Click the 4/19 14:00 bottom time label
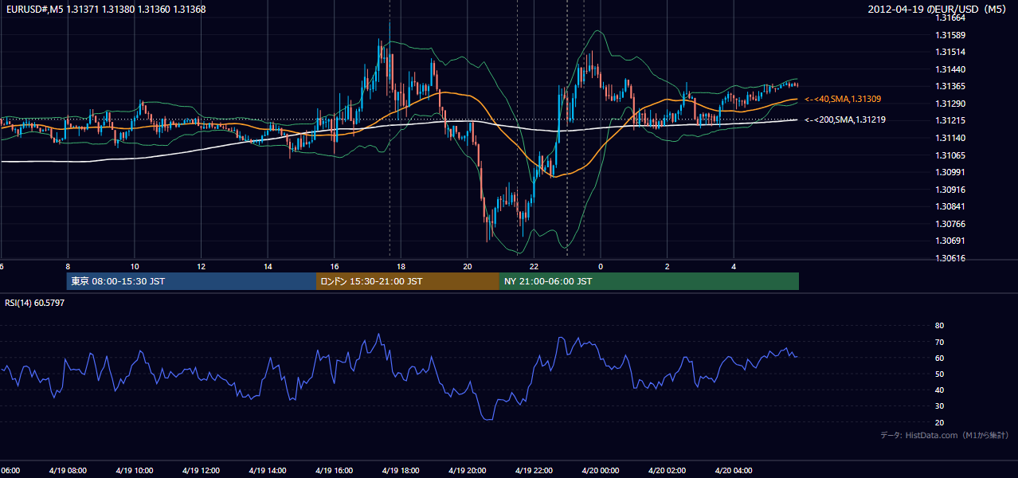 point(268,470)
